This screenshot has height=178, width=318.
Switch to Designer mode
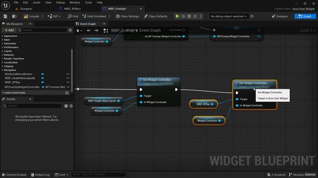click(x=279, y=16)
